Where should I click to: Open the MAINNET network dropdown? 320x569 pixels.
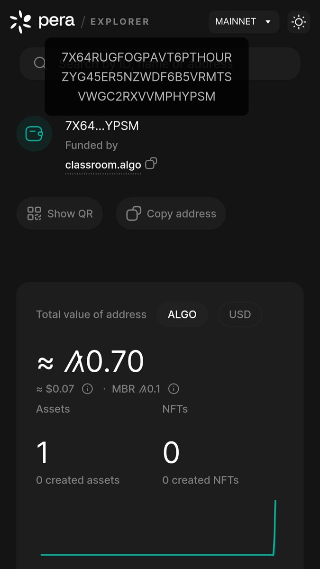coord(244,22)
